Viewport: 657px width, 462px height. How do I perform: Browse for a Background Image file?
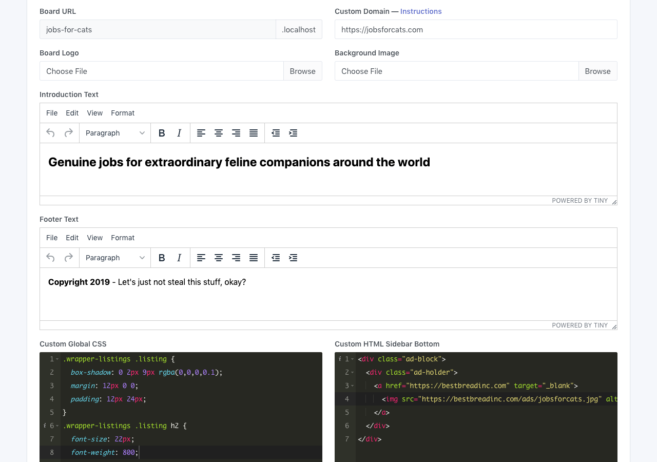(597, 71)
